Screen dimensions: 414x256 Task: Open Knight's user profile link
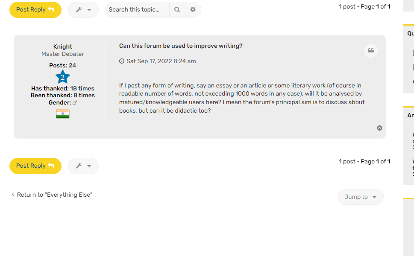pos(63,47)
